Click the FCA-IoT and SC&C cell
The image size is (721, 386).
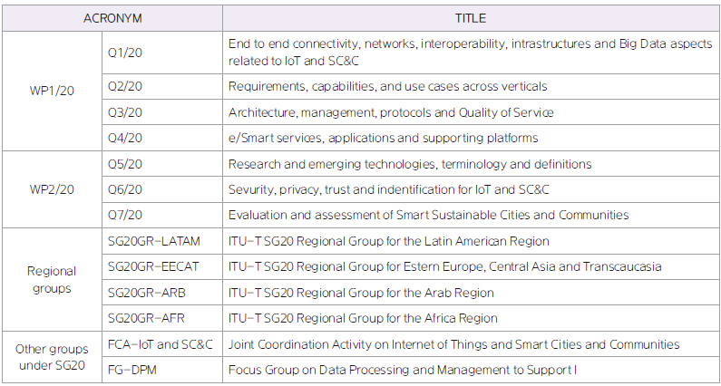tap(160, 344)
